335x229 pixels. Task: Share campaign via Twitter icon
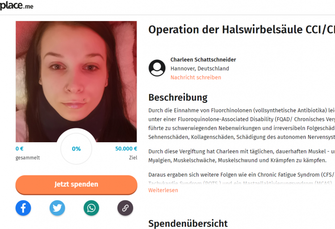click(x=57, y=208)
